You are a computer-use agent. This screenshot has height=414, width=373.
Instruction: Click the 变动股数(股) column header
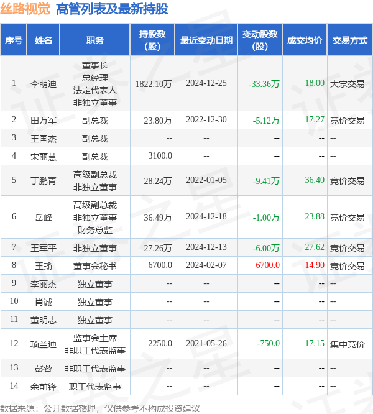pos(260,40)
